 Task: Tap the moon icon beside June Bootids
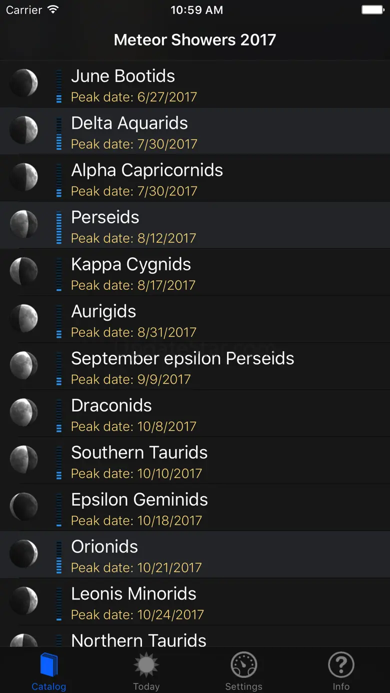pos(24,83)
